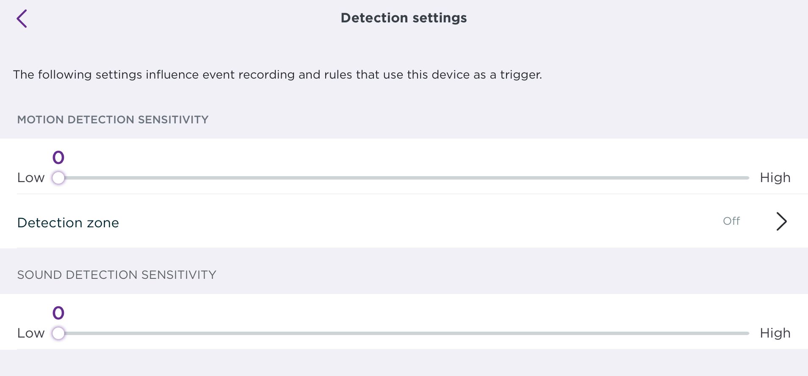Turn on motion detection by moving slider knob

click(58, 178)
